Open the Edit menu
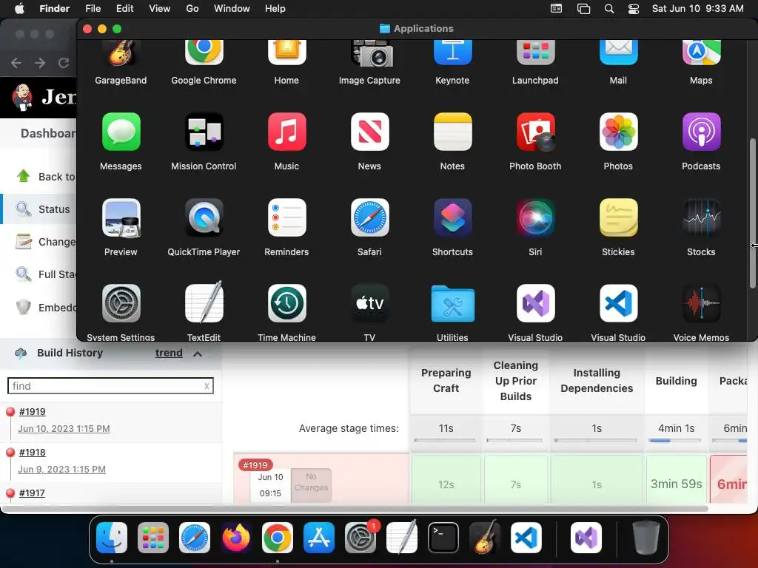758x568 pixels. click(124, 9)
